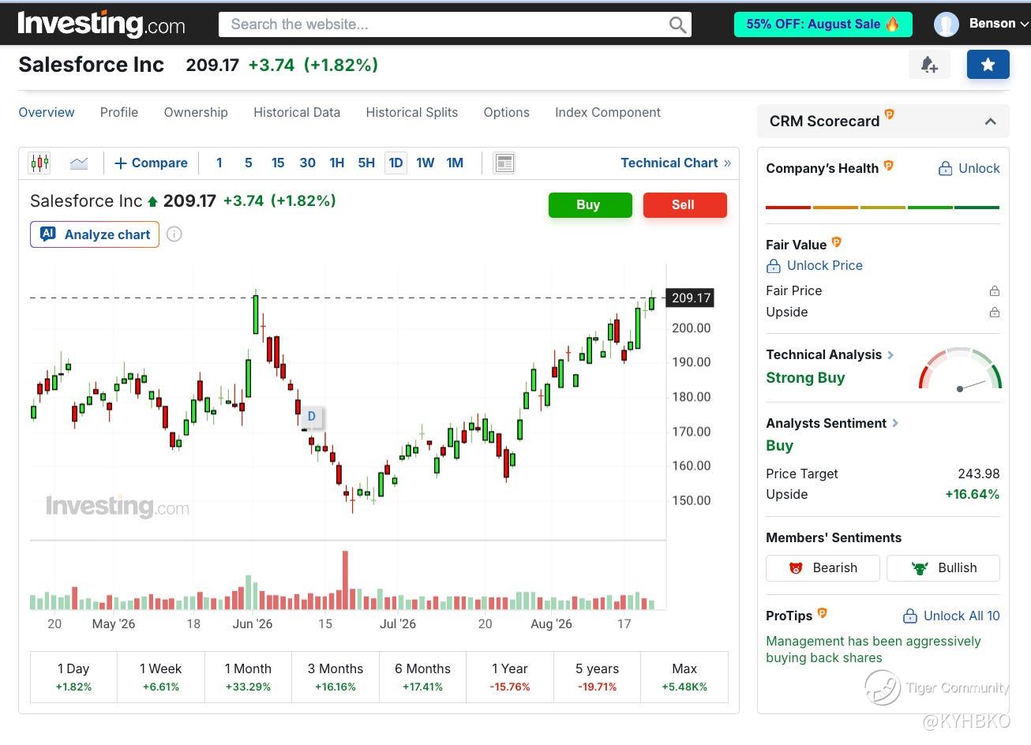This screenshot has height=745, width=1031.
Task: Click the Company's Health color bar
Action: (x=883, y=208)
